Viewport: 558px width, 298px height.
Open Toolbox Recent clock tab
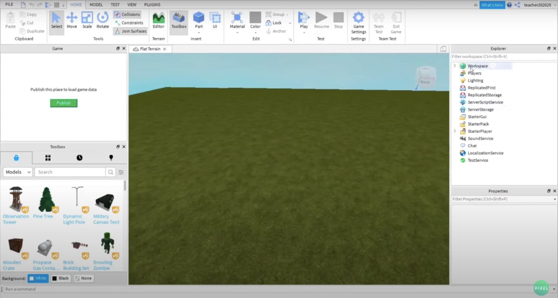pos(79,158)
